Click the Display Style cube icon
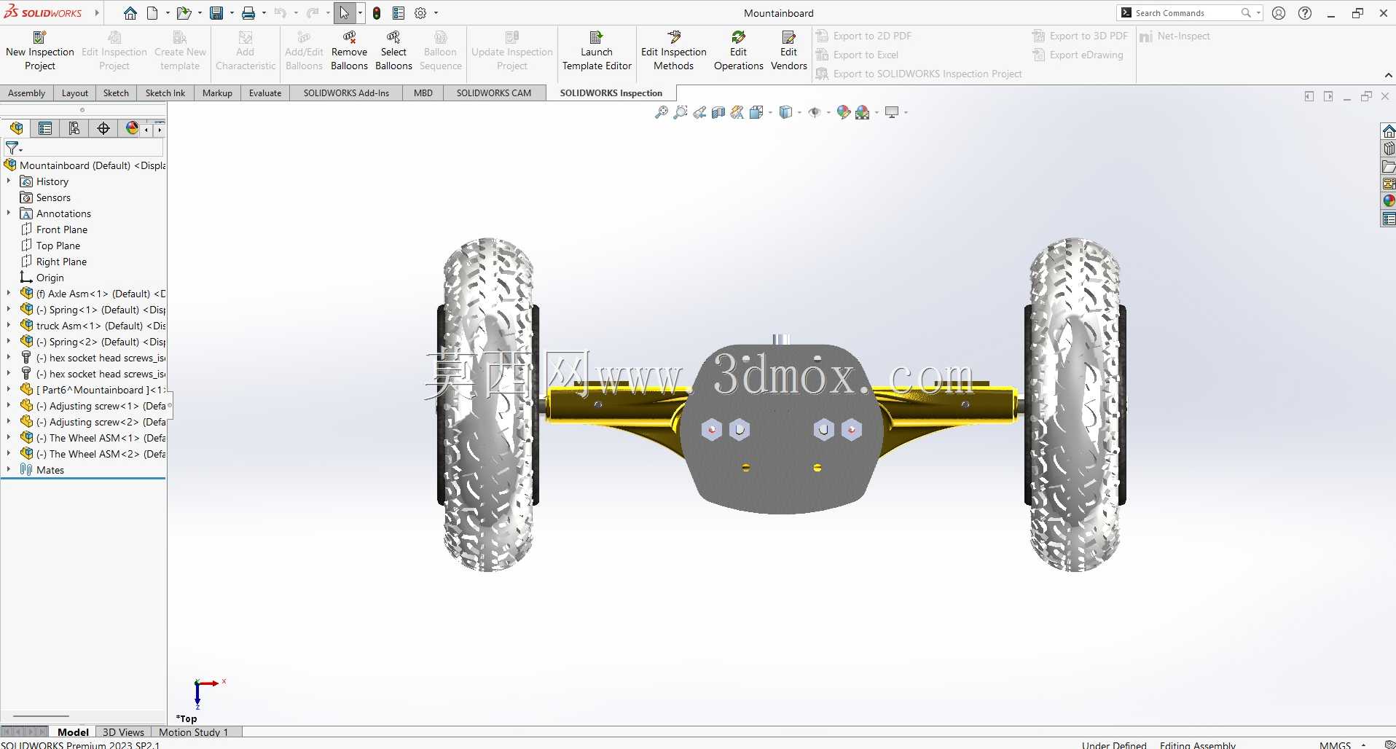 pyautogui.click(x=785, y=112)
